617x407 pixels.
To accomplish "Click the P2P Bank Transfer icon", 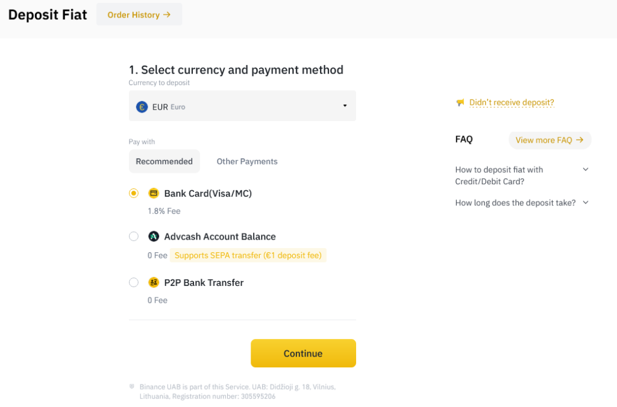I will point(154,282).
